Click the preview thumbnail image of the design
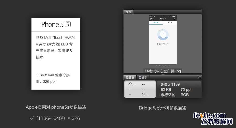Screen dimensions: 236x128 [x=163, y=39]
